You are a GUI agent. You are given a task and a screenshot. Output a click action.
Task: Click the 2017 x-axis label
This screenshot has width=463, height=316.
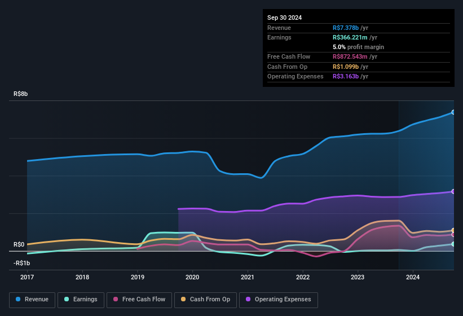(x=27, y=277)
